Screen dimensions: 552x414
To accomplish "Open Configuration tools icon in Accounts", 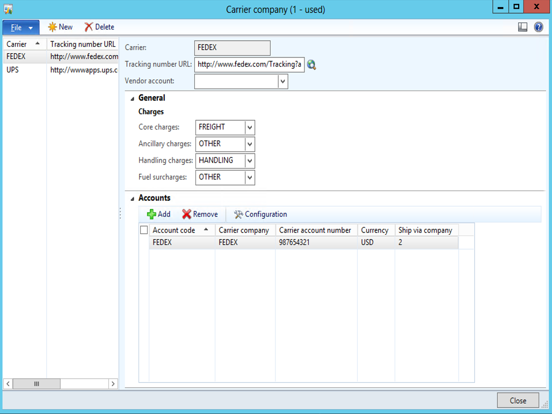I will (x=238, y=214).
